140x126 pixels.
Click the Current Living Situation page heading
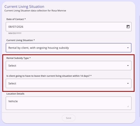pos(24,6)
